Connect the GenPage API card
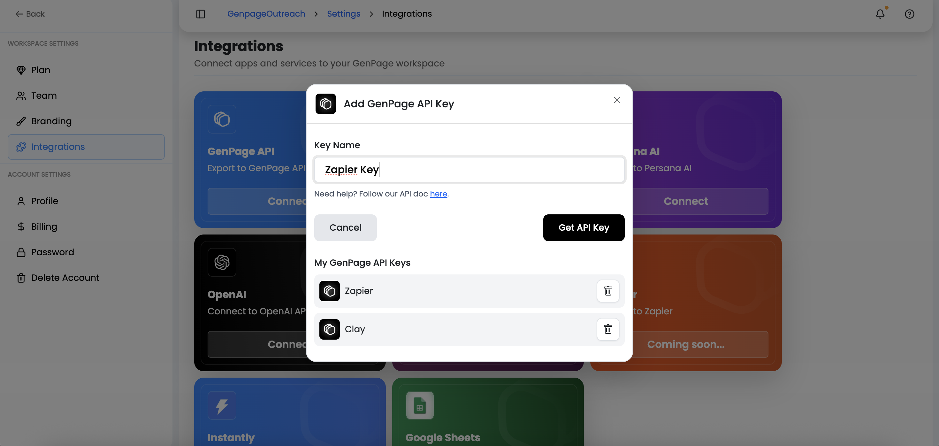Screen dimensions: 939x446 [257, 201]
